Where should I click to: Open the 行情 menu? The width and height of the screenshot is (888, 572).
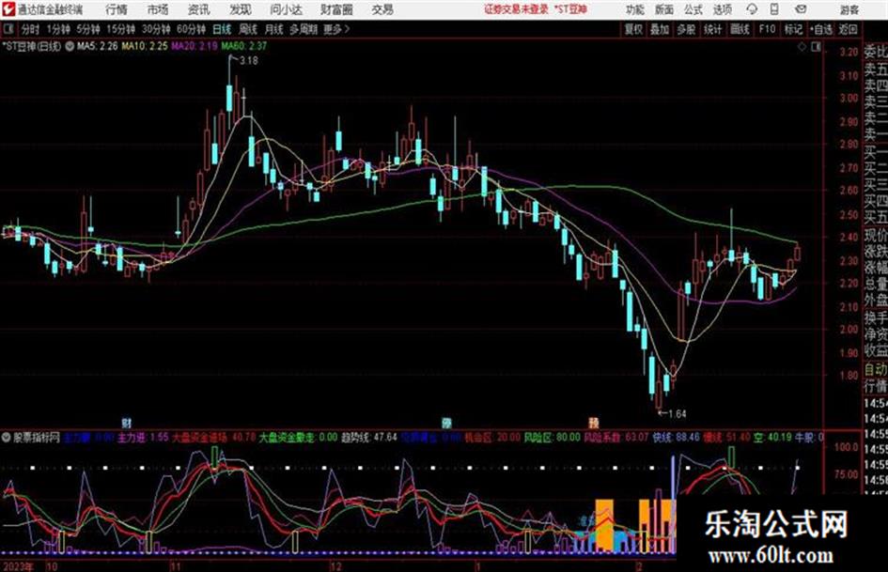[x=117, y=9]
